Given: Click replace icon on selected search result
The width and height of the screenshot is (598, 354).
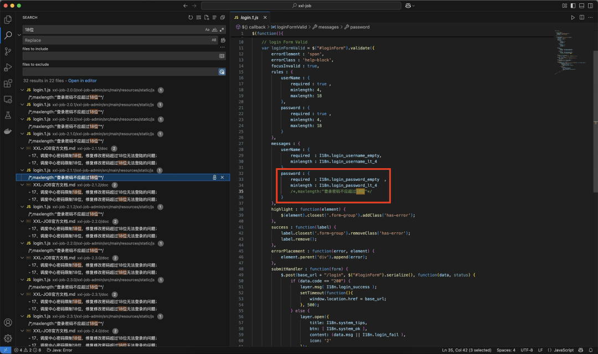Looking at the screenshot, I should 214,178.
